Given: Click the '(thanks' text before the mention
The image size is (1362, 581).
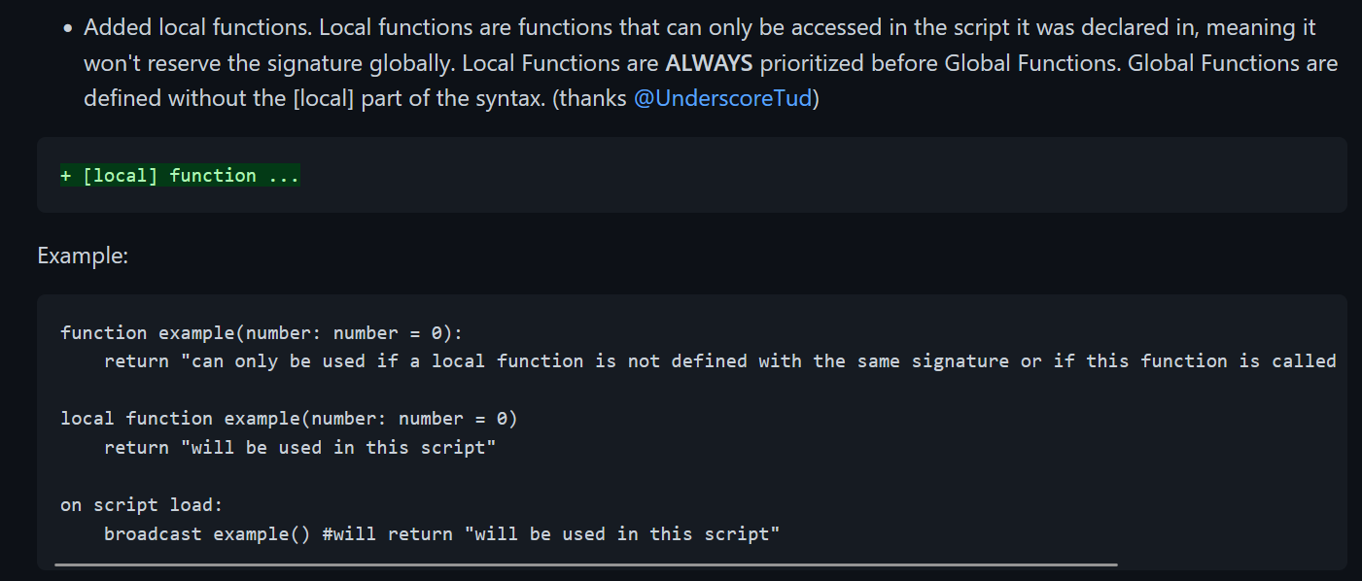Looking at the screenshot, I should tap(589, 99).
